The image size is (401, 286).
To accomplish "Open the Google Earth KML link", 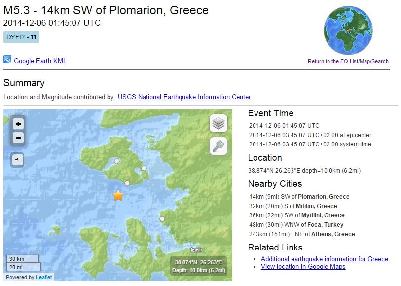I will pyautogui.click(x=40, y=61).
